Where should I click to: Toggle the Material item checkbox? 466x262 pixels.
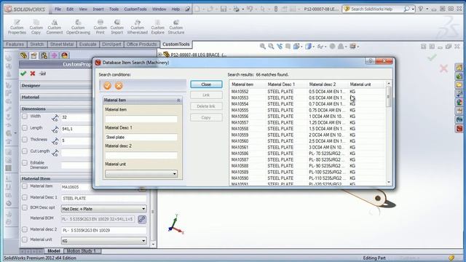(x=25, y=186)
